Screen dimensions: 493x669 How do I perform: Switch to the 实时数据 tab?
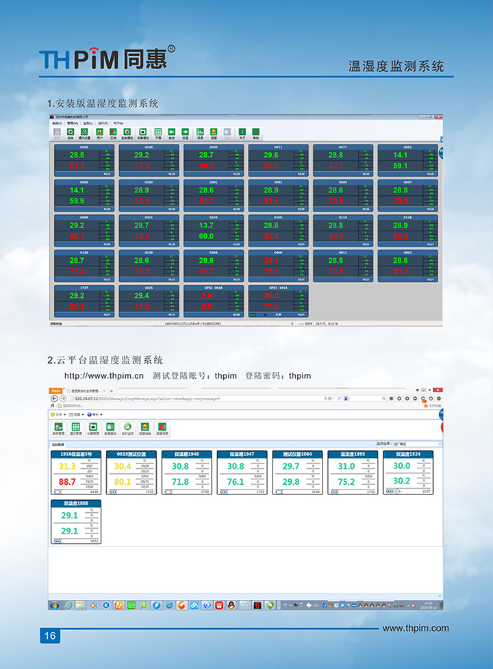pyautogui.click(x=58, y=444)
